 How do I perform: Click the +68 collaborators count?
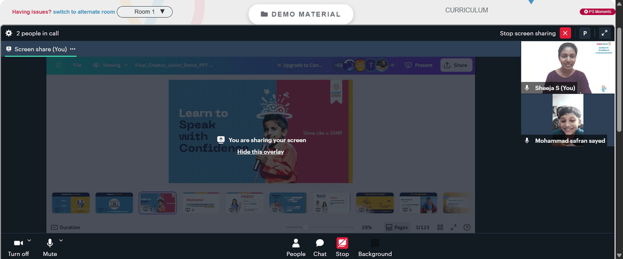click(x=338, y=65)
